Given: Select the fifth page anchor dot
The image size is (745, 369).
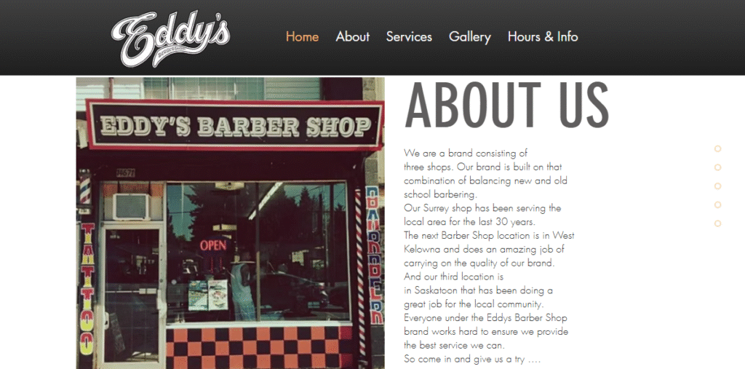Looking at the screenshot, I should coord(717,223).
